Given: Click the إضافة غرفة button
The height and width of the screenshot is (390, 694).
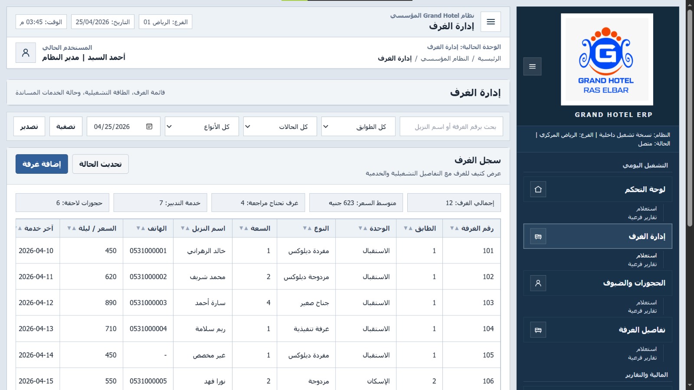Looking at the screenshot, I should [x=42, y=164].
